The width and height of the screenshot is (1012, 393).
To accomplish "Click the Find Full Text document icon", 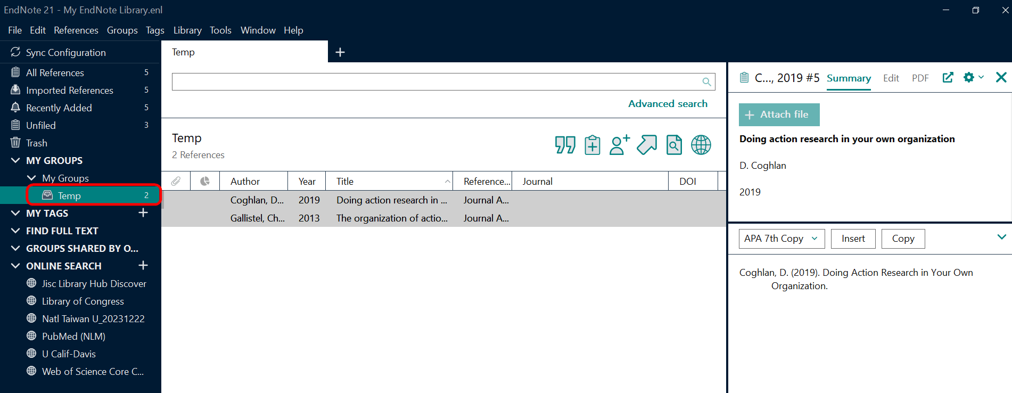I will 674,145.
